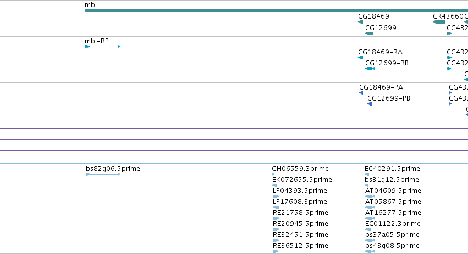Click the CG12699-PB protein glyph

coord(370,104)
